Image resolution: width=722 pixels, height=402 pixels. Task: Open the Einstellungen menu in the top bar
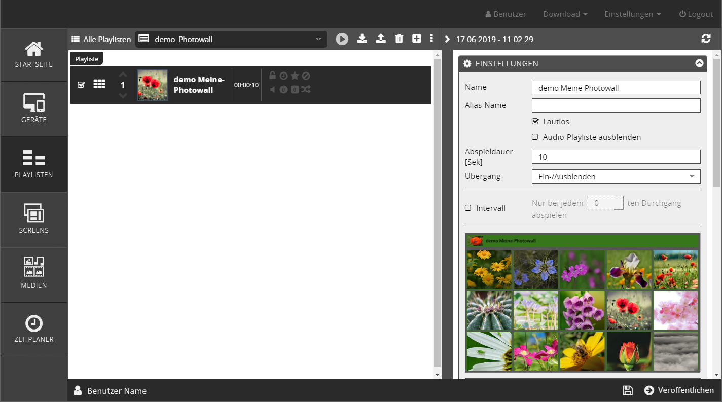[632, 14]
